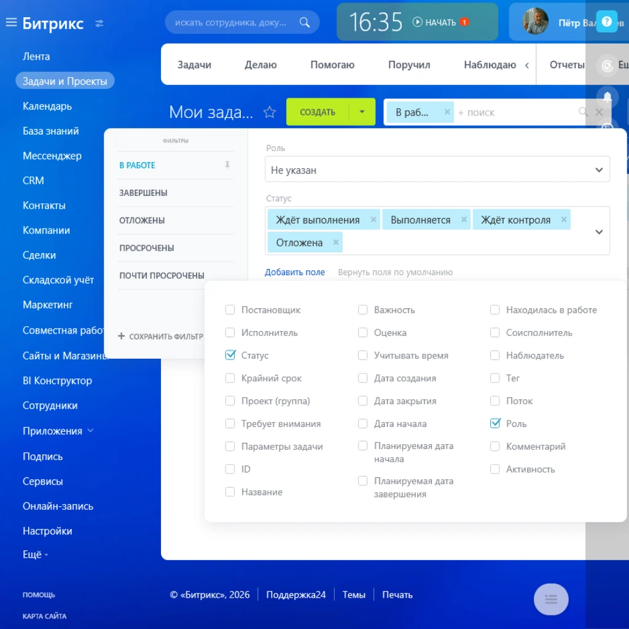Click Вернуть поля по умолчанию link
The width and height of the screenshot is (629, 629).
coord(395,272)
